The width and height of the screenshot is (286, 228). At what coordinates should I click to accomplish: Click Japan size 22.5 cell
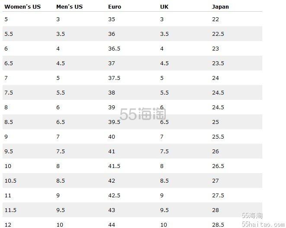pos(218,34)
